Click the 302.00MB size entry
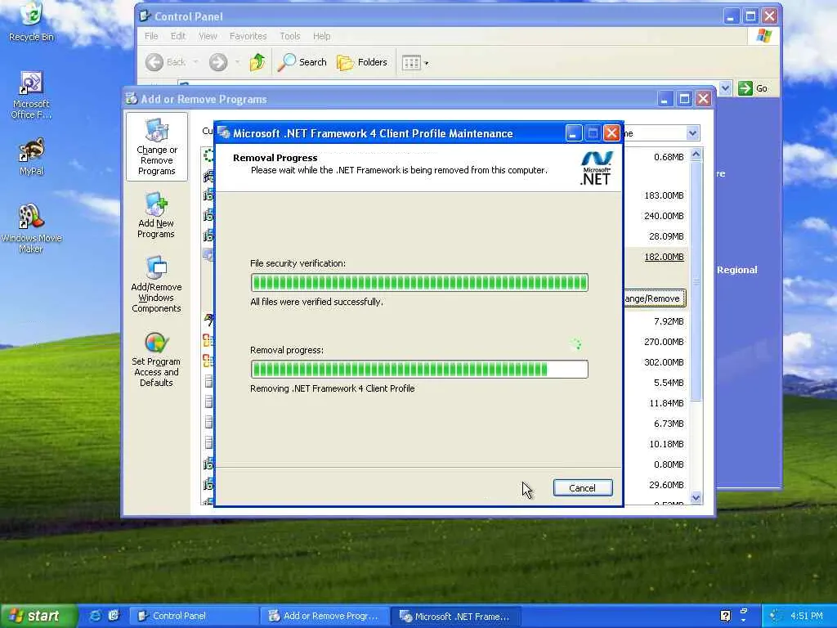Screen dimensions: 837x628 pyautogui.click(x=664, y=362)
